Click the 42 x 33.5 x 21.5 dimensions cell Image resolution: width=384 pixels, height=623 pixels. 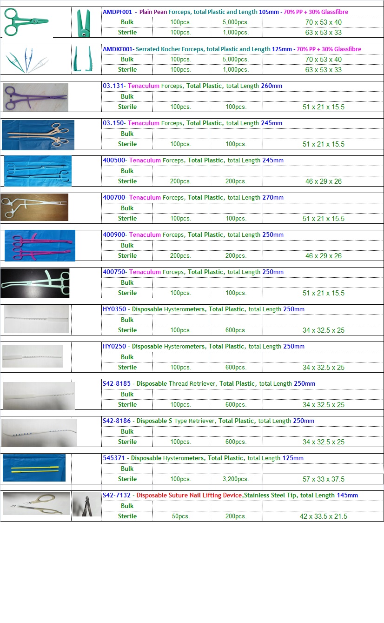tap(323, 516)
